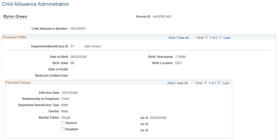Show next row in Personal History
Image resolution: width=279 pixels, height=140 pixels.
pyautogui.click(x=219, y=82)
